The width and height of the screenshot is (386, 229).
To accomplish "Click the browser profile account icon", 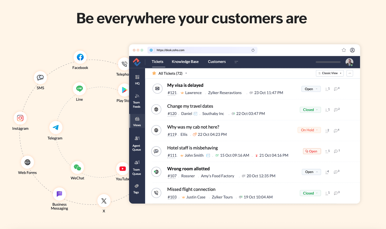I will click(x=352, y=50).
